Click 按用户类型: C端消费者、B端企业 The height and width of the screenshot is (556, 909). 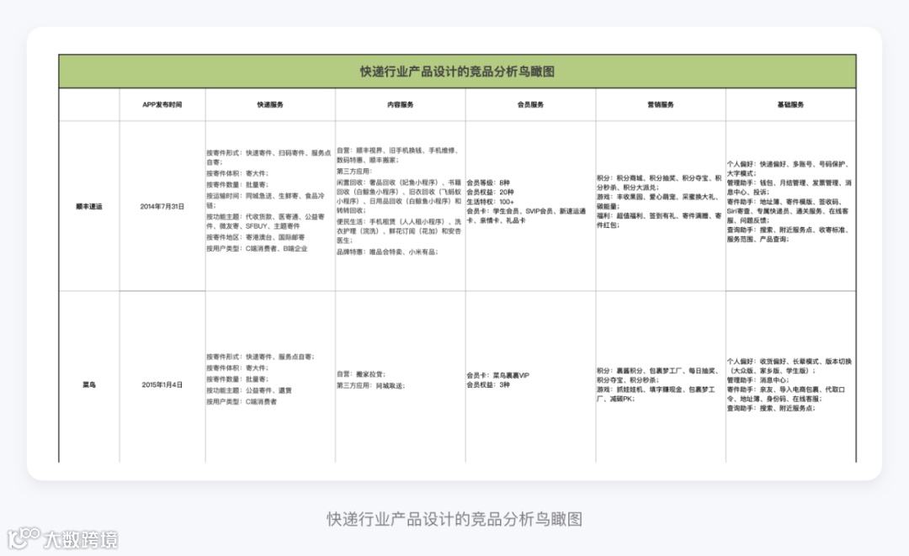[x=257, y=248]
